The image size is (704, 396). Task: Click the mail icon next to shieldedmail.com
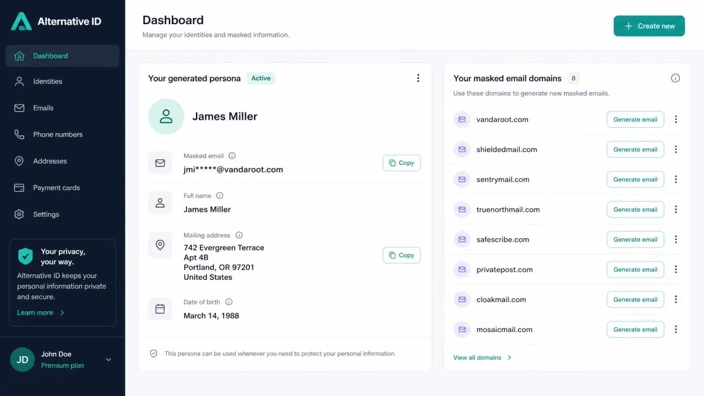point(462,149)
